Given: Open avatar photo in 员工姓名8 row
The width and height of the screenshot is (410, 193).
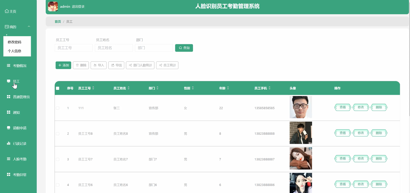Looking at the screenshot, I should (301, 133).
